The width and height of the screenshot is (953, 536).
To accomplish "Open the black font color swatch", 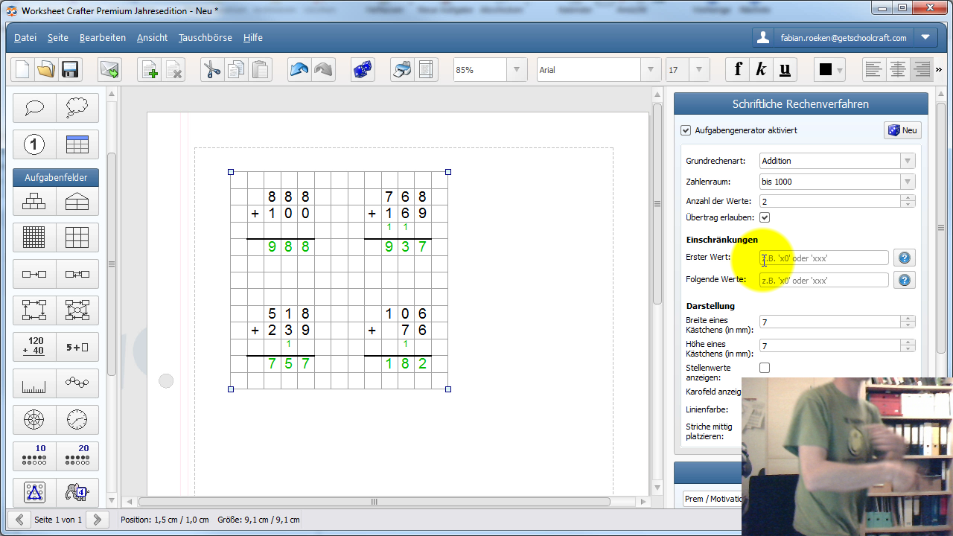I will 830,70.
